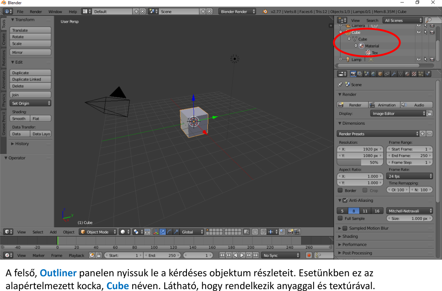Toggle visibility eye for the Lamp object
This screenshot has height=291, width=442.
point(419,59)
